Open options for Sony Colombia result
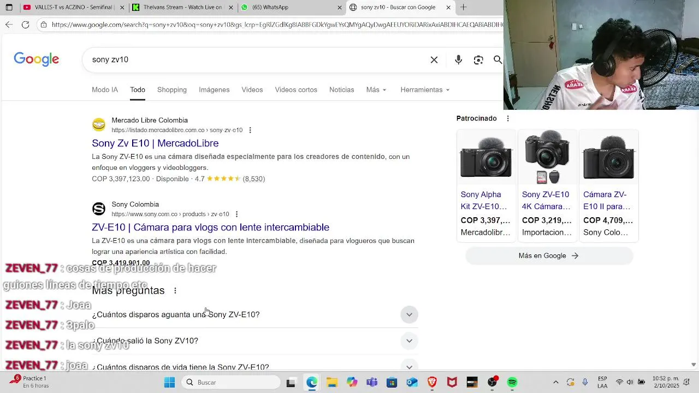The height and width of the screenshot is (393, 699). (x=236, y=215)
